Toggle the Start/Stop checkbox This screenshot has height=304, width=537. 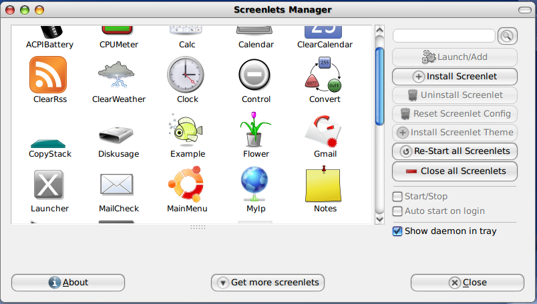click(397, 196)
